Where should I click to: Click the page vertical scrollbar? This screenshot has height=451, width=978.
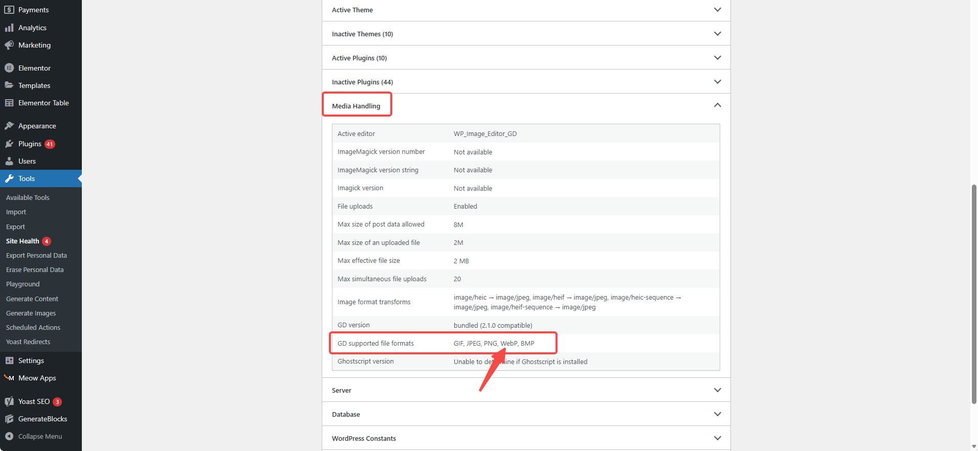pyautogui.click(x=974, y=294)
